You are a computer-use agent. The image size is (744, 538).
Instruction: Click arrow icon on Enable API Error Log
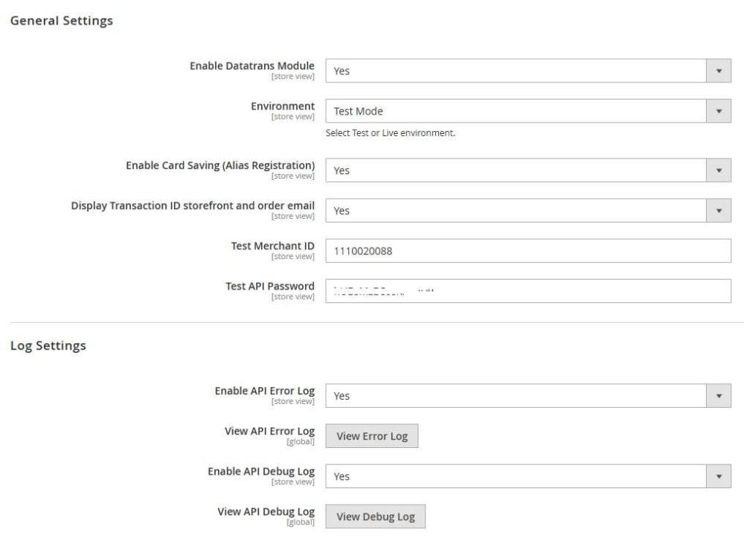718,396
